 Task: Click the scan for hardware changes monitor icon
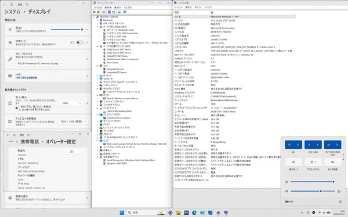coord(125,12)
